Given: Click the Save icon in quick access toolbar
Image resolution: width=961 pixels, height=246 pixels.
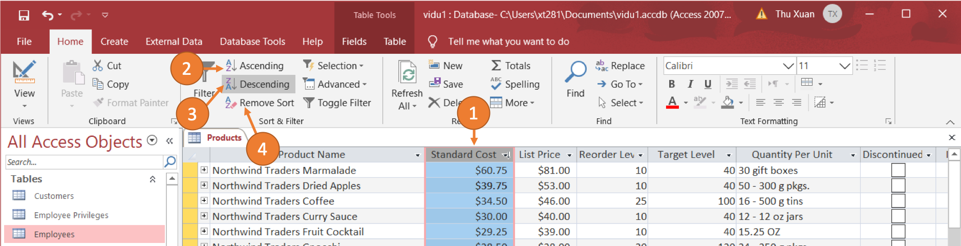Looking at the screenshot, I should pos(24,15).
